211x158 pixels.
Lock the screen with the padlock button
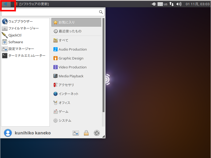pos(86,133)
